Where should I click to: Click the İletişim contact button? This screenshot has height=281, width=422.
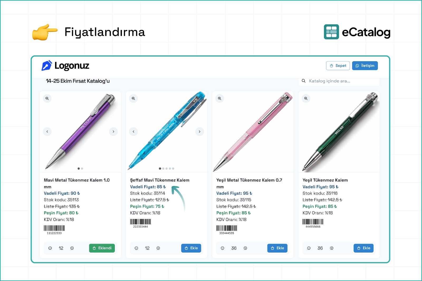365,66
